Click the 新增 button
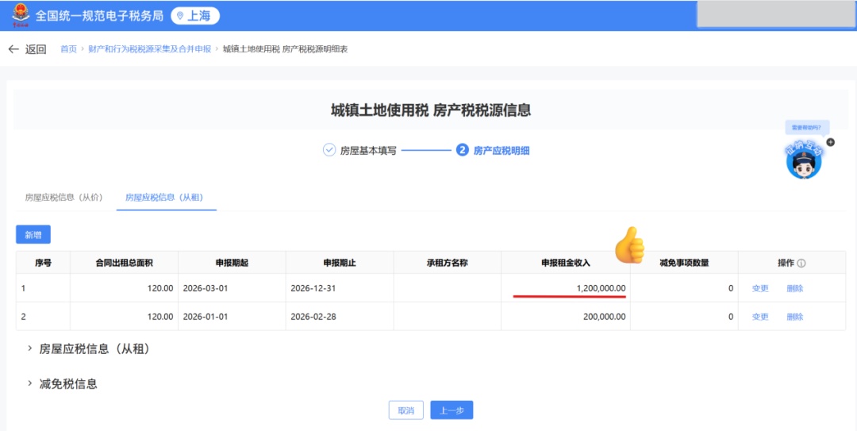857x431 pixels. pyautogui.click(x=33, y=235)
